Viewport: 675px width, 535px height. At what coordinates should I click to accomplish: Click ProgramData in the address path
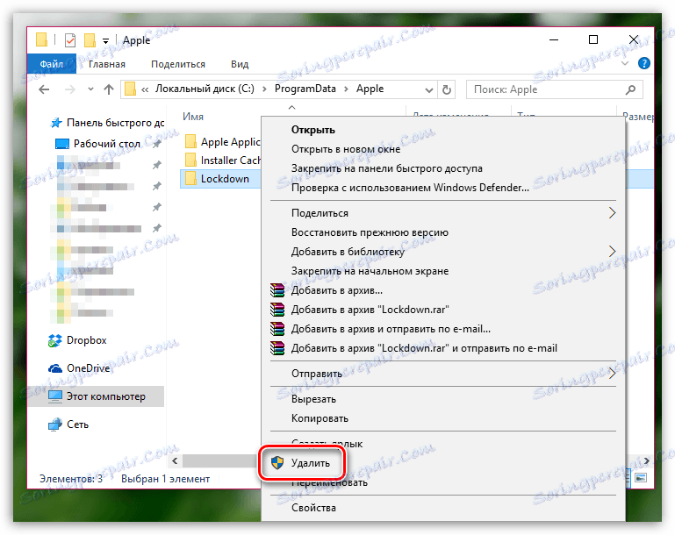[305, 89]
